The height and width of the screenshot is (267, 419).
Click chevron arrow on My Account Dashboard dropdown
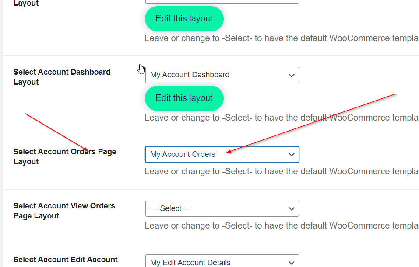292,75
